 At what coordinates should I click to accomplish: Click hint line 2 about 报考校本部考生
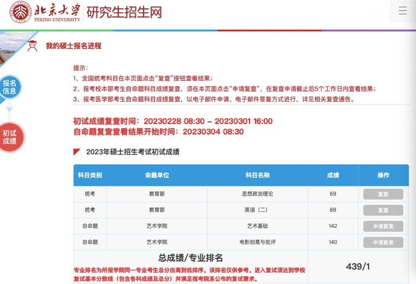tap(224, 89)
